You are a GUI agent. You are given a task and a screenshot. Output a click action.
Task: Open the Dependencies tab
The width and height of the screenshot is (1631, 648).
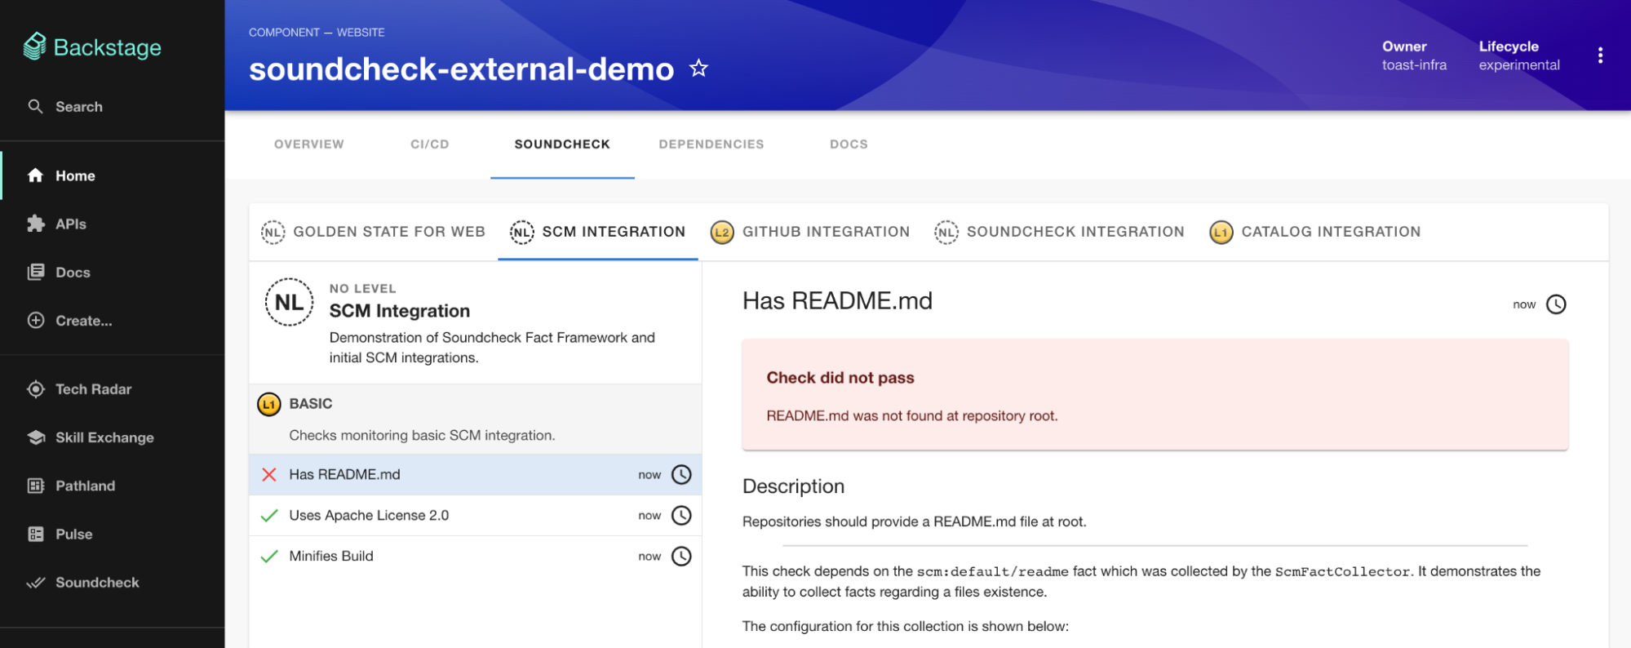[x=711, y=144]
